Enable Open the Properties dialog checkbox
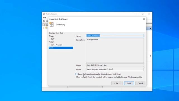This screenshot has height=101, width=179. click(76, 74)
